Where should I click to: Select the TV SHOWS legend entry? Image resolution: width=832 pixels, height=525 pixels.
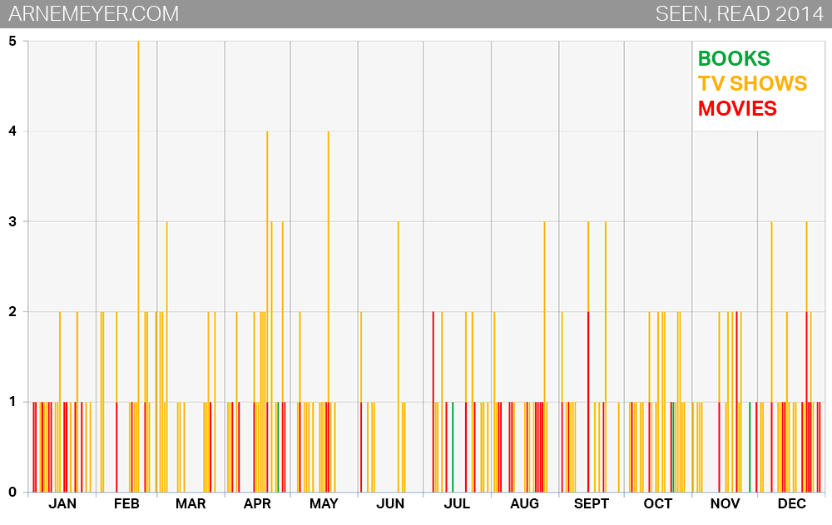[752, 83]
